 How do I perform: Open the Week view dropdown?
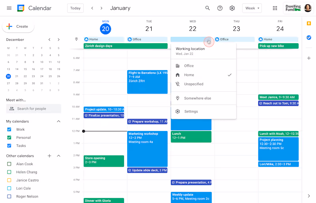click(x=252, y=8)
